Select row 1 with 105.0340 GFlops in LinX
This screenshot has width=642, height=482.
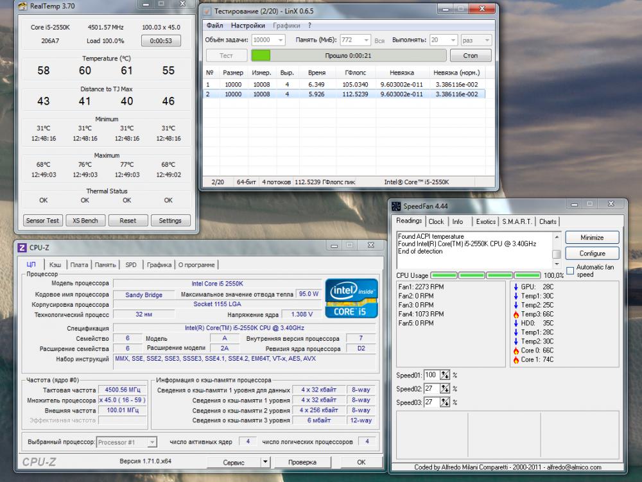pyautogui.click(x=344, y=84)
